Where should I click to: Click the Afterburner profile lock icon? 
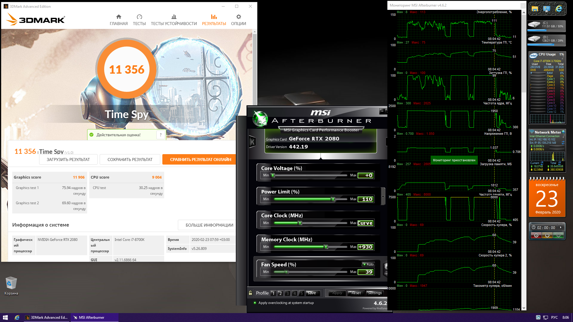click(250, 293)
